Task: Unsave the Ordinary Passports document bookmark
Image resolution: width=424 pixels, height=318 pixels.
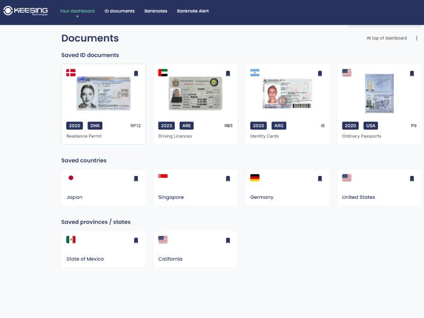Action: 412,74
